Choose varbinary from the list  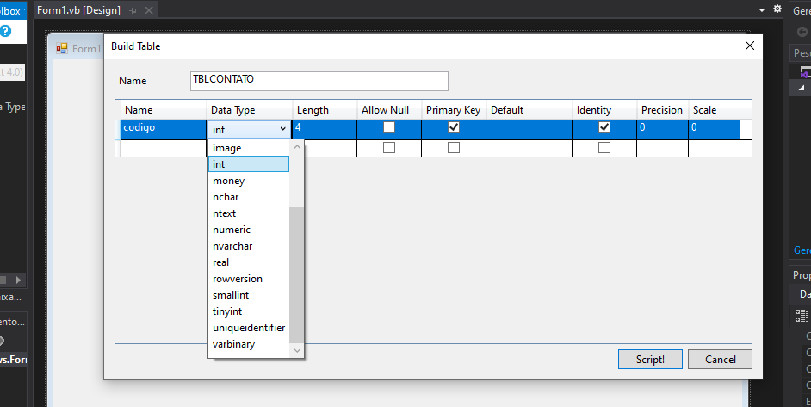248,344
